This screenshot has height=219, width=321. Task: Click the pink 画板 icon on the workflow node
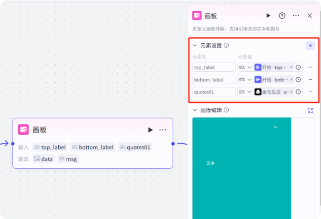[23, 129]
